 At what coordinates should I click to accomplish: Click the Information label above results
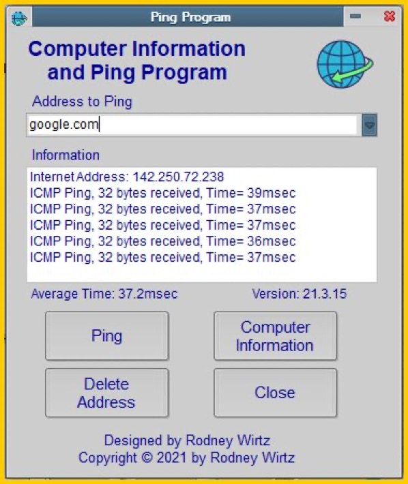pos(65,155)
